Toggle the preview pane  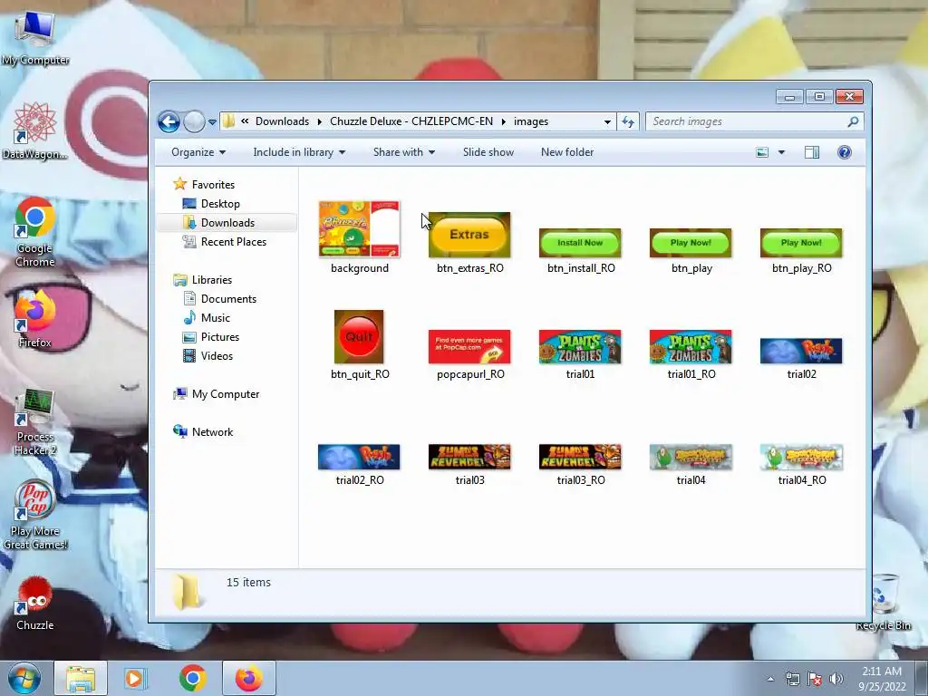tap(812, 152)
